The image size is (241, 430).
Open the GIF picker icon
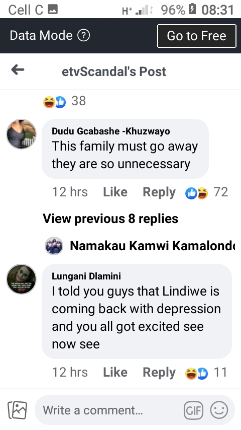coord(193,410)
